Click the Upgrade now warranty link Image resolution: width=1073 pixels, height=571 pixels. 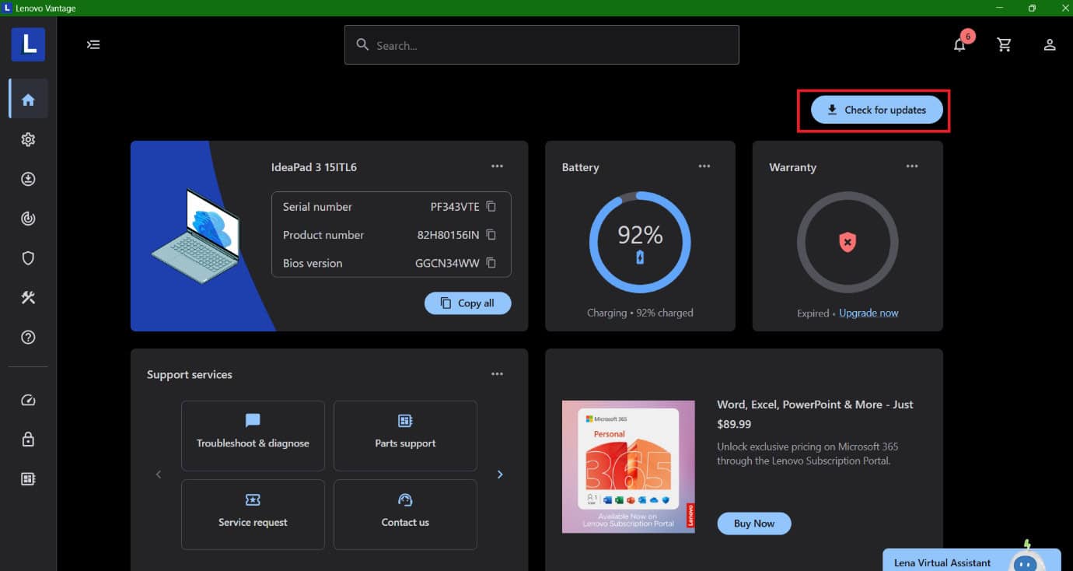[x=869, y=313]
